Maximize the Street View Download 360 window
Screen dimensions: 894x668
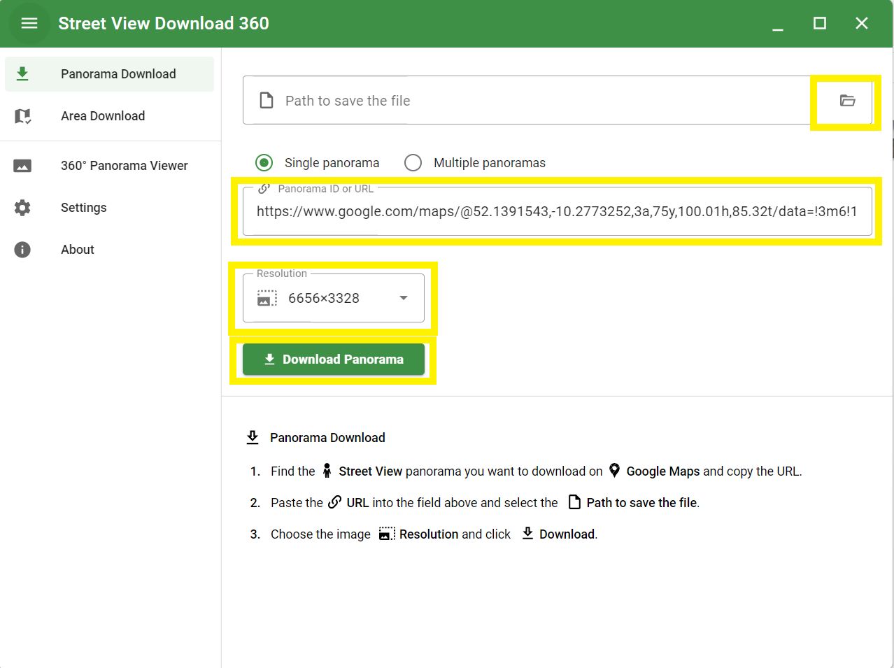(820, 24)
